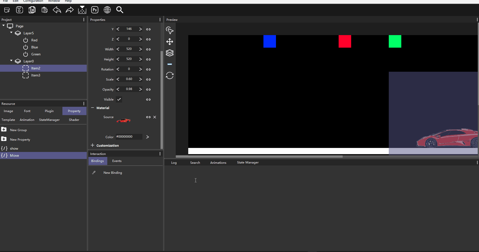Viewport: 479px width, 252px height.
Task: Toggle visibility of the Red element
Action: [x=26, y=40]
